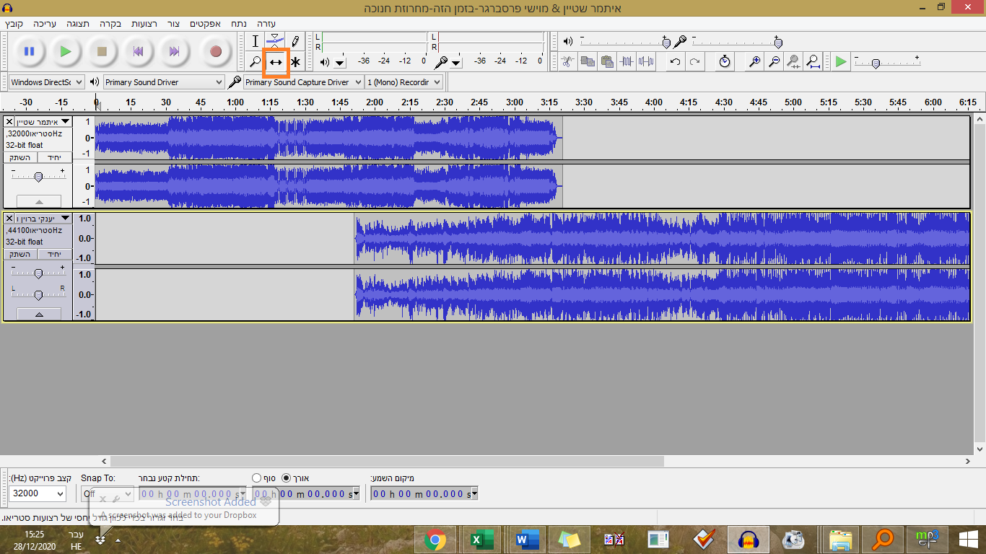Open the תצוגה (View) menu
Screen dimensions: 986x554
click(78, 24)
